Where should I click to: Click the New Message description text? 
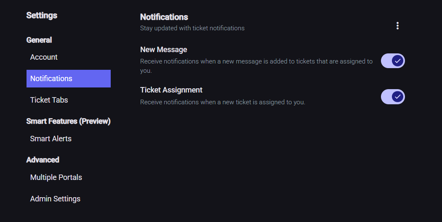[x=256, y=61]
